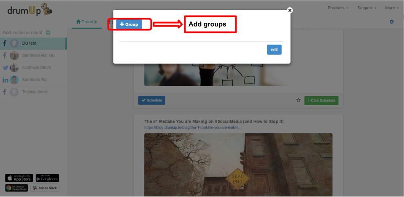Click the edit button in dialog
The width and height of the screenshot is (404, 197).
(274, 50)
